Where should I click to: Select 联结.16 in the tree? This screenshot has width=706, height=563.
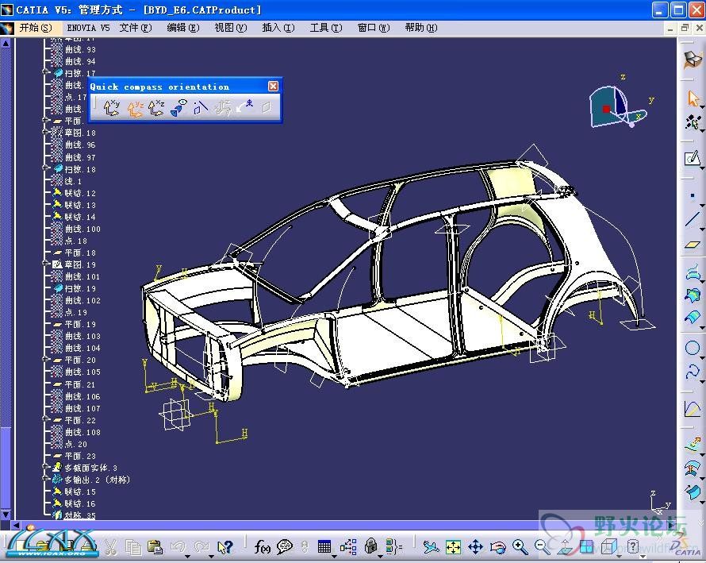click(80, 503)
